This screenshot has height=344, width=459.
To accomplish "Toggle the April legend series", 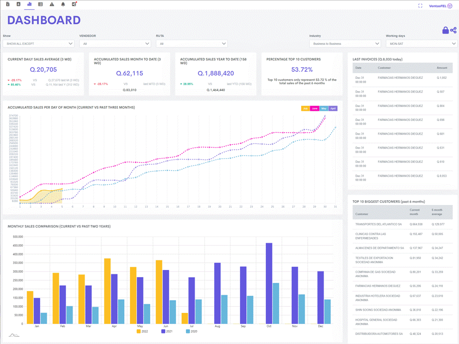I will (x=333, y=108).
